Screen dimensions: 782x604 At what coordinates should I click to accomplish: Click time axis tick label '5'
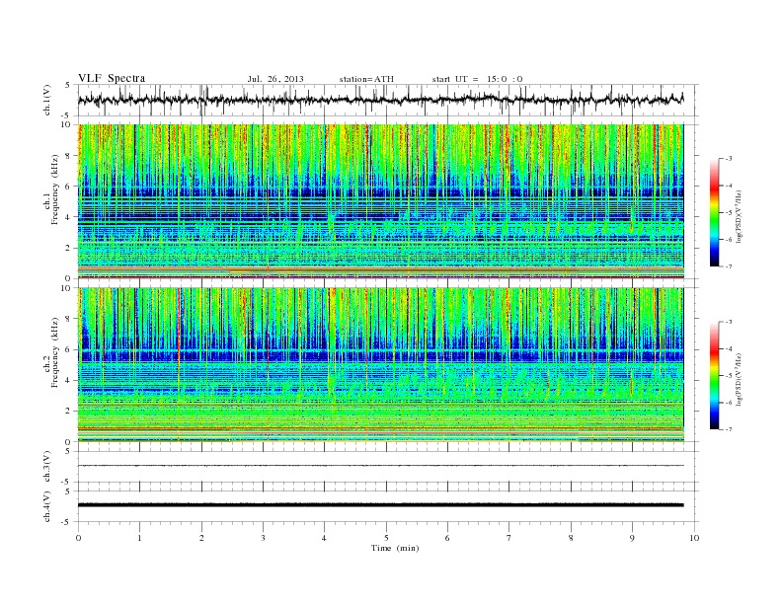[386, 538]
